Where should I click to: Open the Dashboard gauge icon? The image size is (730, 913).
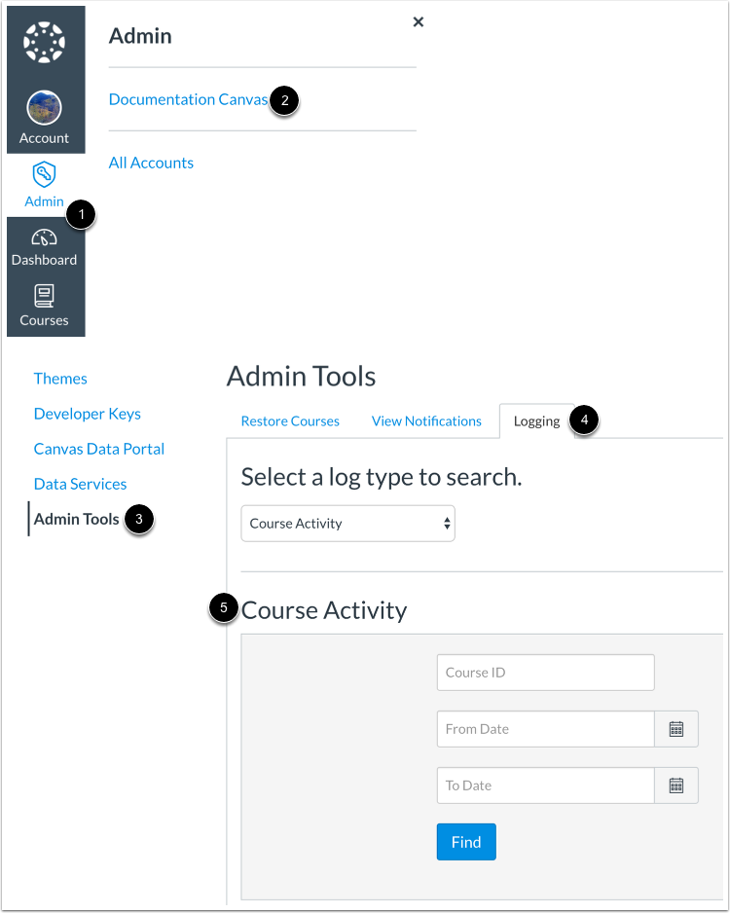44,237
